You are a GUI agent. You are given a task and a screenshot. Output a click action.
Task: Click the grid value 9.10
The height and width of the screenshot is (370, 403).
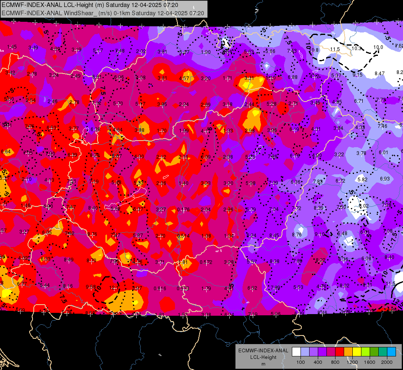[x=320, y=234]
